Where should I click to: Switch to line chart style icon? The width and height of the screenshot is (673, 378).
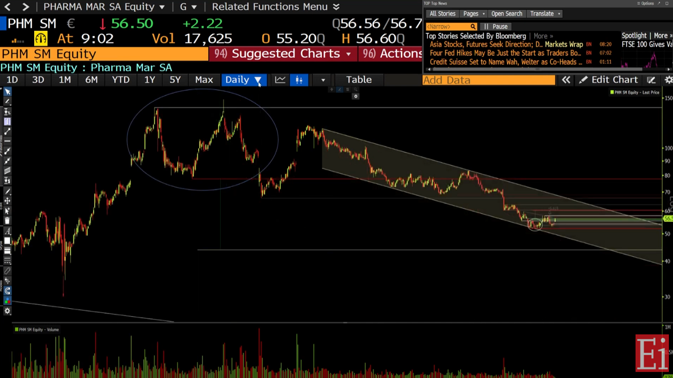280,80
